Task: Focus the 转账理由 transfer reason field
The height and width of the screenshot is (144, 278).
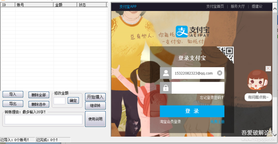Action: pyautogui.click(x=43, y=119)
